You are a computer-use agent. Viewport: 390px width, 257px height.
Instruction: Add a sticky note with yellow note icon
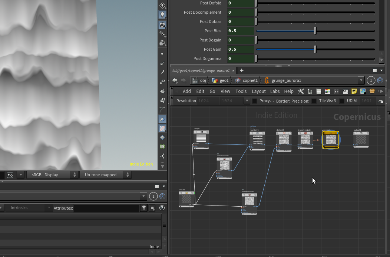pos(354,91)
